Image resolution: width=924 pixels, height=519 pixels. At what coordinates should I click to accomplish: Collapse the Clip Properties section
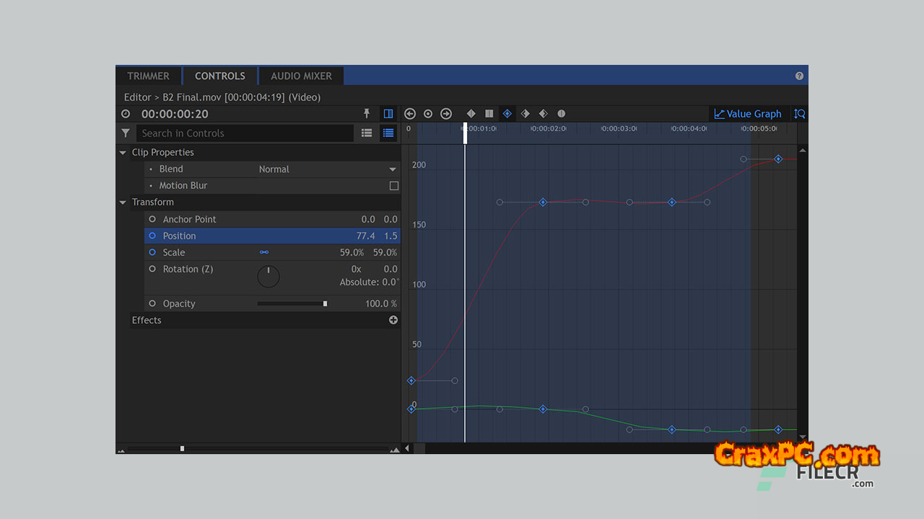[123, 153]
